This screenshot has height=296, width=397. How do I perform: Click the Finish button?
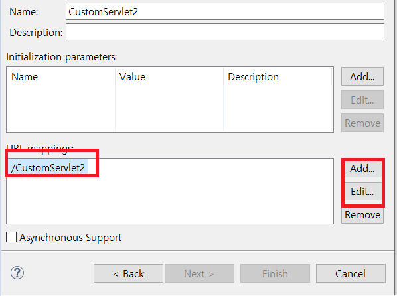point(275,273)
